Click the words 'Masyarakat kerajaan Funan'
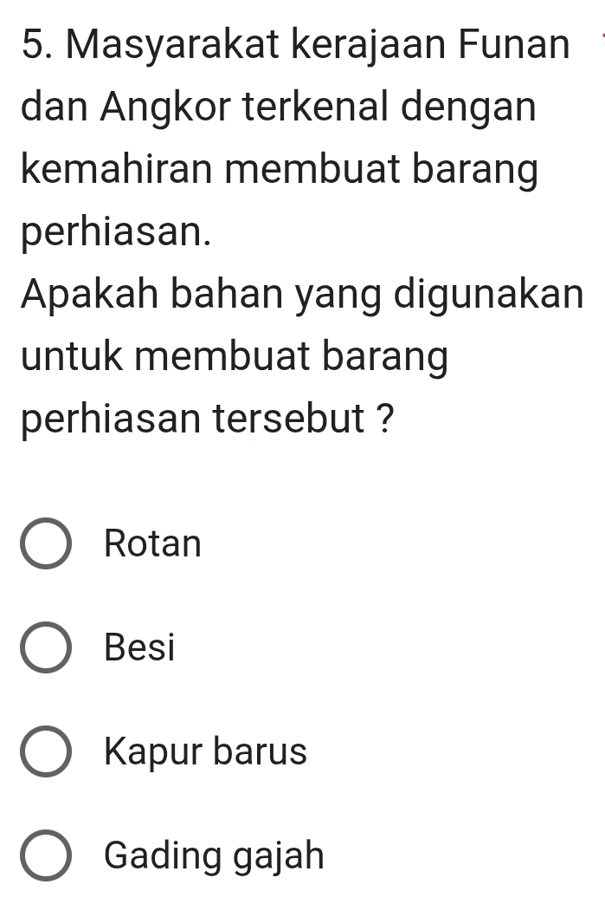Screen dimensions: 605x904 pos(320,44)
